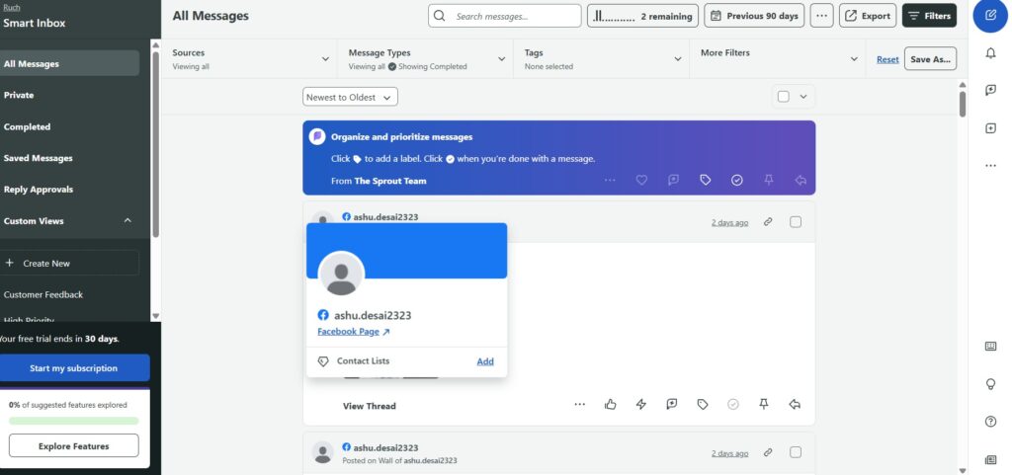This screenshot has width=1012, height=475.
Task: Select All Messages in sidebar
Action: coord(69,63)
